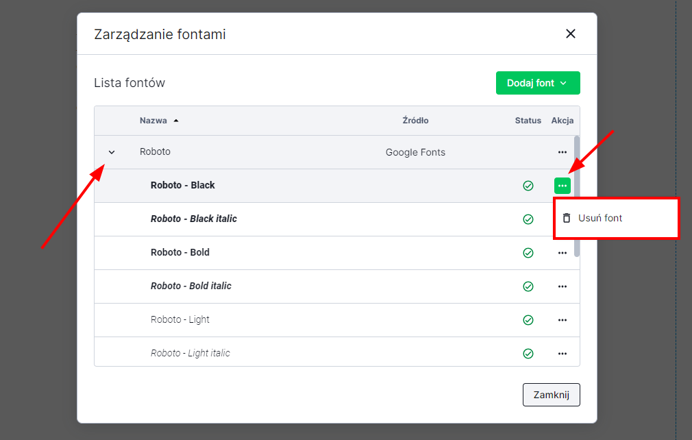Open actions menu for Roboto - Bold italic
Image resolution: width=692 pixels, height=440 pixels.
pyautogui.click(x=562, y=286)
